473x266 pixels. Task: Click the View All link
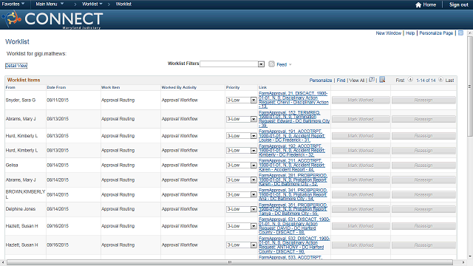[x=357, y=81]
